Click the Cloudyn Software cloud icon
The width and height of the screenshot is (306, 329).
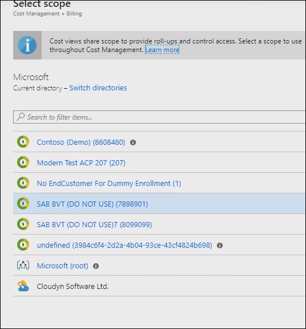pyautogui.click(x=23, y=286)
